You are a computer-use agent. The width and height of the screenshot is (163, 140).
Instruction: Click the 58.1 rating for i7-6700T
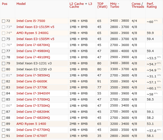pos(150,136)
